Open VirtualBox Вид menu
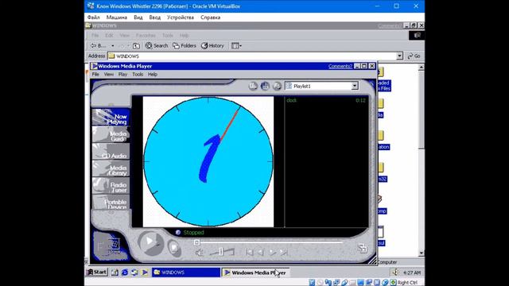Screen dimensions: 509x286 click(138, 17)
